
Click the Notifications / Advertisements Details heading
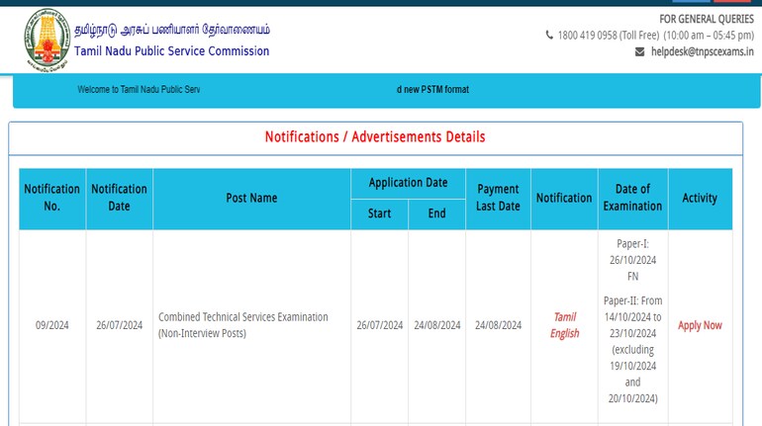tap(375, 136)
